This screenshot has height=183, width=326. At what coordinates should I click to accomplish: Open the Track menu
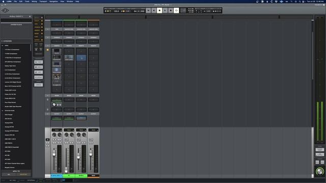(x=27, y=2)
